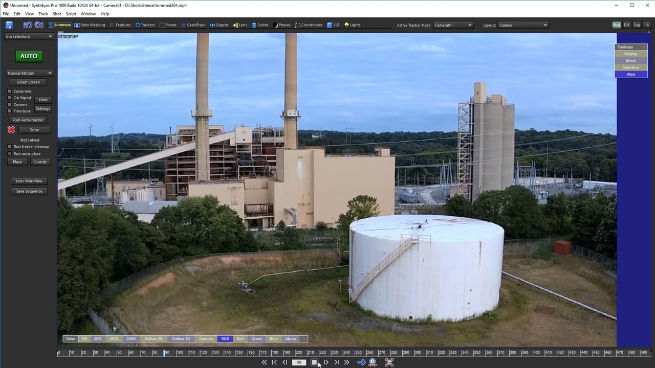Open the Track menu
This screenshot has width=655, height=368.
pos(43,14)
